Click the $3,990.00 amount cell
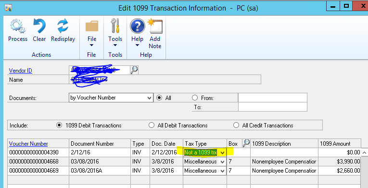 [340, 162]
